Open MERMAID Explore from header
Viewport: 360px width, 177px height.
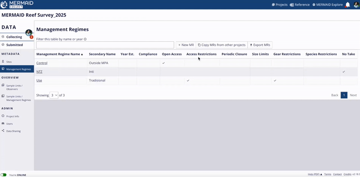pos(328,4)
